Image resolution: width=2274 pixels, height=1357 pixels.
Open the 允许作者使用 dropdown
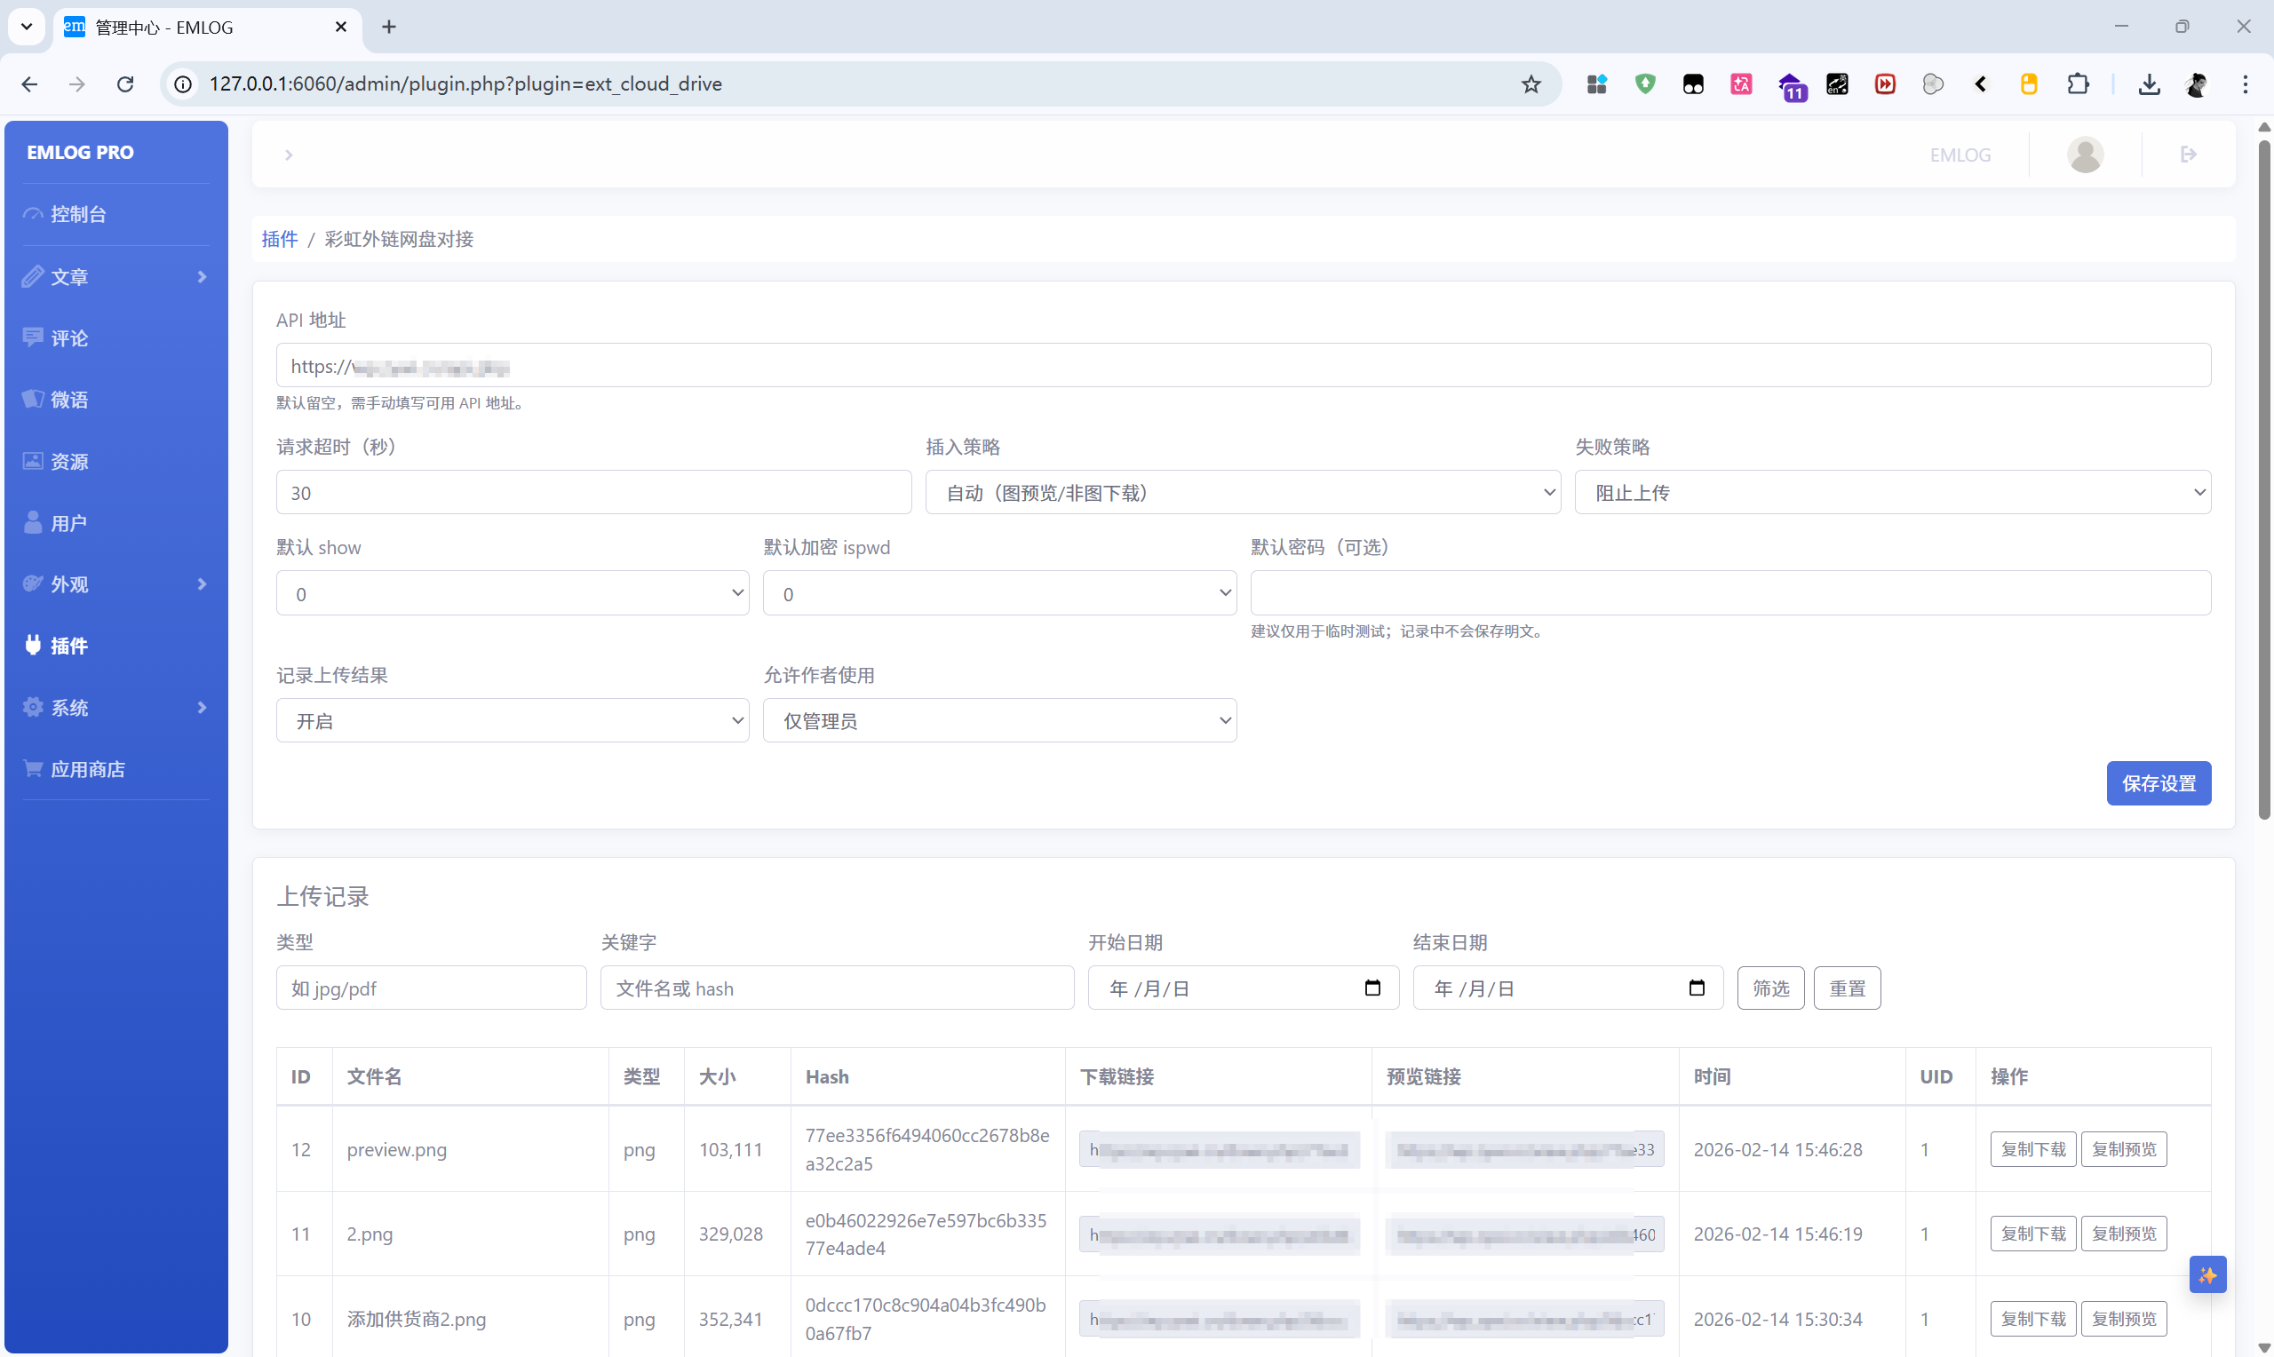coord(998,721)
